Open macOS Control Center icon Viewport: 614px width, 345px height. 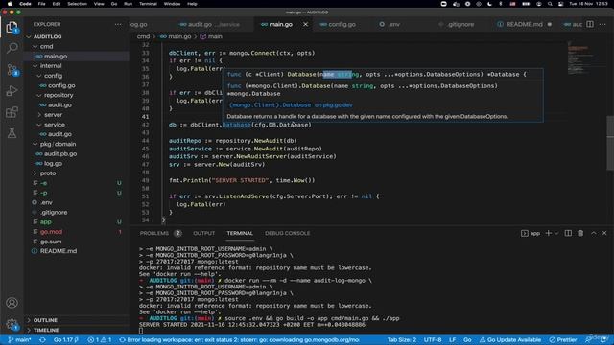560,4
